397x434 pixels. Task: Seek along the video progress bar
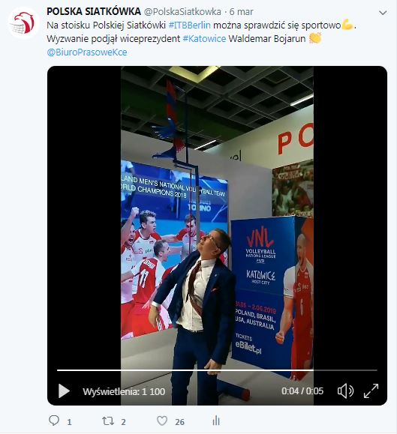[217, 370]
